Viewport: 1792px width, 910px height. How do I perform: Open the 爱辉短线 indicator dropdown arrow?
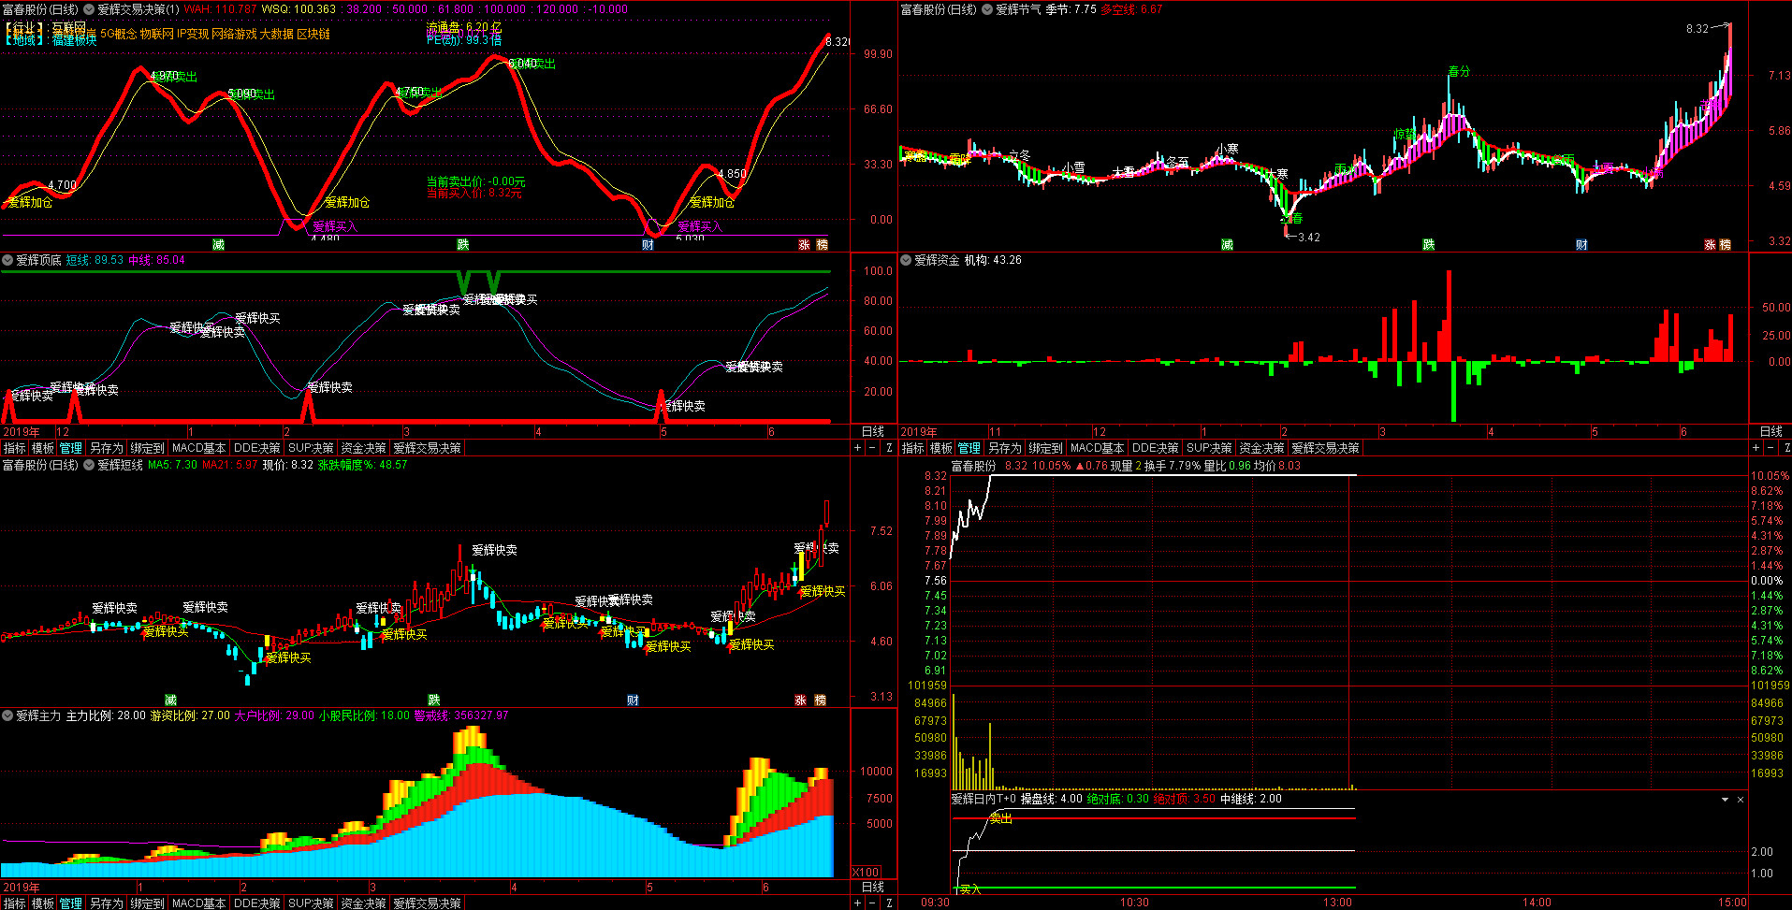[89, 465]
